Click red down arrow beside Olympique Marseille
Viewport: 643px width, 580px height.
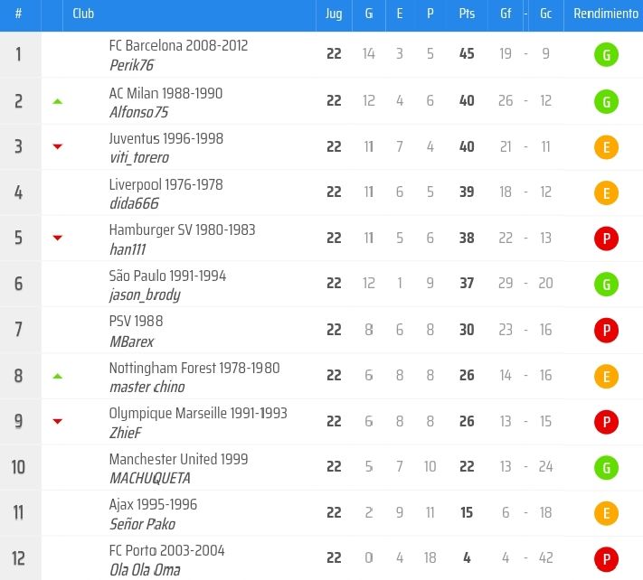coord(58,421)
